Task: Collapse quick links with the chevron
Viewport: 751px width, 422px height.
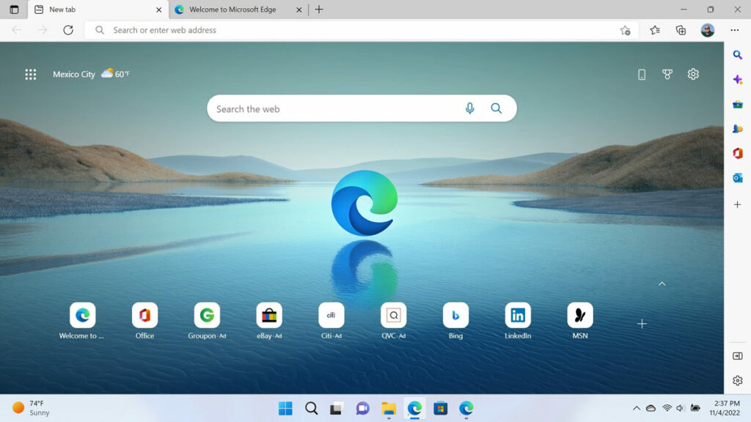Action: point(662,284)
